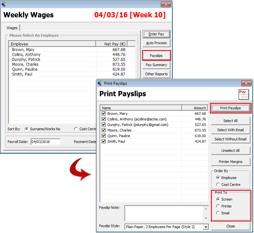Image resolution: width=254 pixels, height=233 pixels.
Task: Sort by the Net Pay column header
Action: click(x=111, y=44)
